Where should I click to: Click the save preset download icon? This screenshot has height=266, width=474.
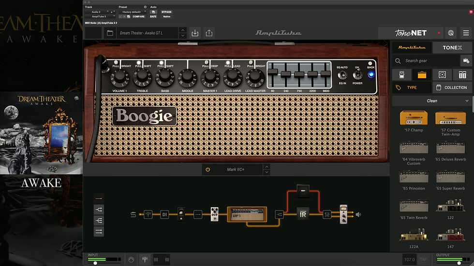[x=195, y=33]
